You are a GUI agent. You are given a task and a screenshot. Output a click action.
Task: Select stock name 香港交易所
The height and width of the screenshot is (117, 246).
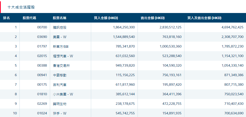click(61, 66)
